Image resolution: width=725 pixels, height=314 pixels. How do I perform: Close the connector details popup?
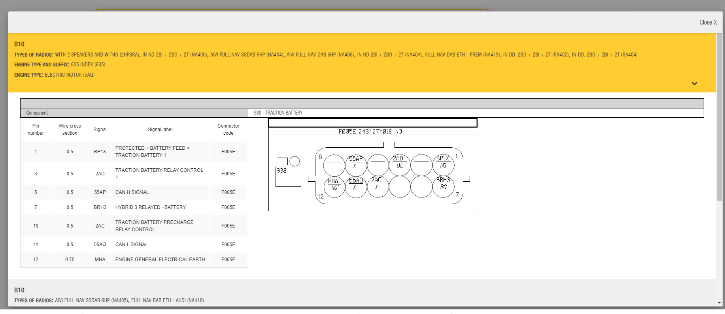click(x=708, y=23)
